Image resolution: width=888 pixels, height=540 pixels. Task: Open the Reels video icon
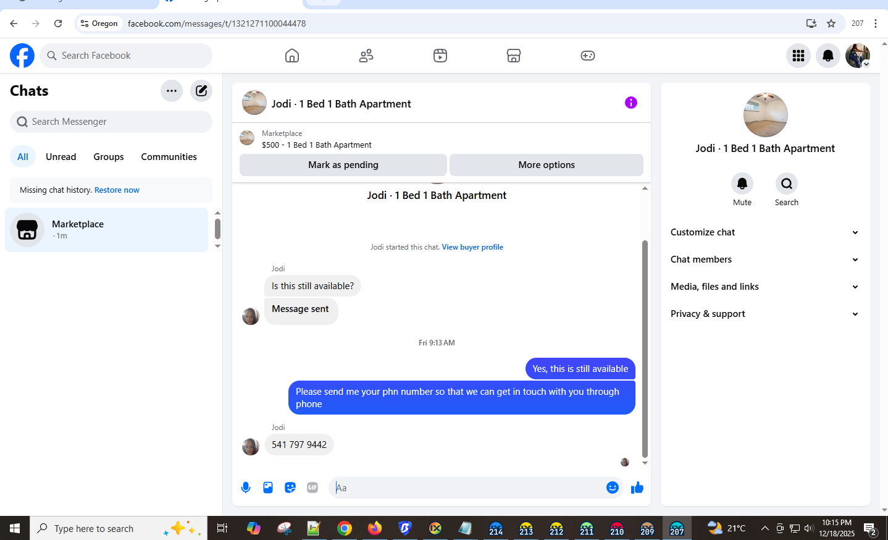coord(440,56)
